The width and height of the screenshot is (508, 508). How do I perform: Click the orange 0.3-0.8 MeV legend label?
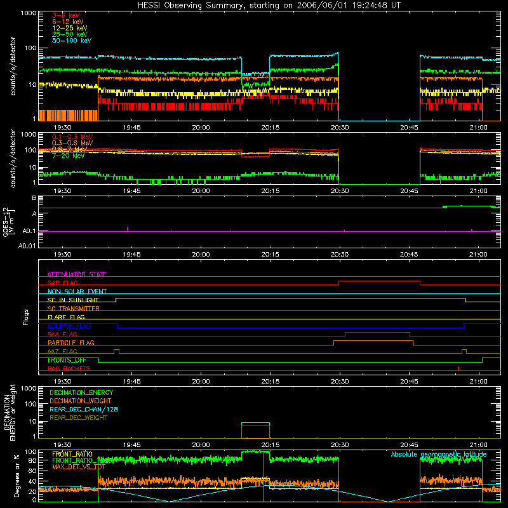pyautogui.click(x=72, y=143)
